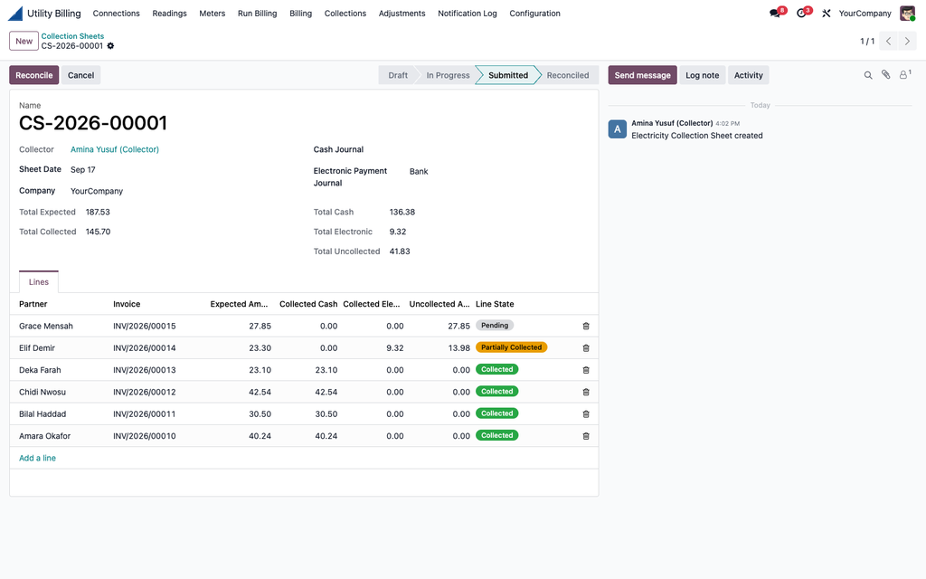Remove the Elif Demir line via trash
The height and width of the screenshot is (579, 926).
(x=586, y=348)
